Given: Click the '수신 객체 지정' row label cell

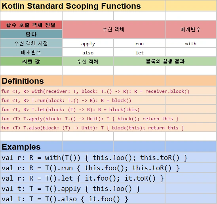Looking at the screenshot, I should click(x=31, y=43).
